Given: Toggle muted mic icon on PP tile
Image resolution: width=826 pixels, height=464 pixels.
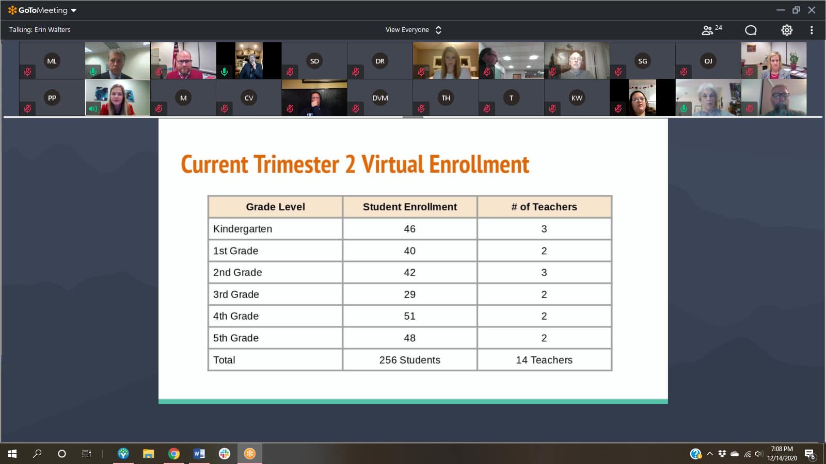Looking at the screenshot, I should click(x=27, y=108).
